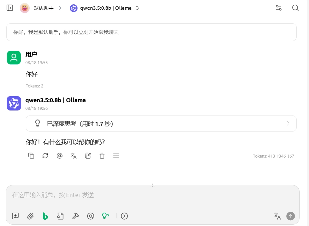
Task: Click the 默认助手 name in the header
Action: [43, 8]
